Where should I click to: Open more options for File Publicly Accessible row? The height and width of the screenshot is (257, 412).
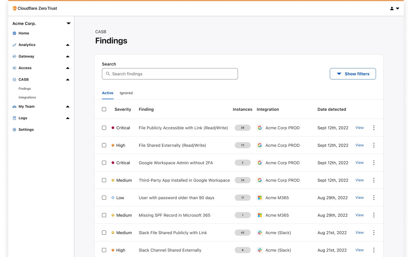(374, 128)
